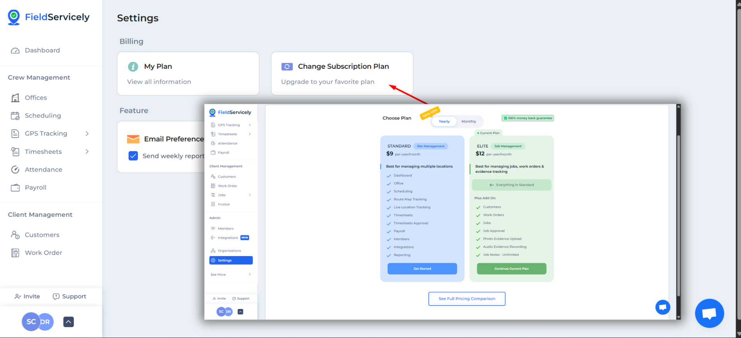The image size is (741, 338).
Task: Click the Attendance icon in main sidebar
Action: tap(15, 170)
